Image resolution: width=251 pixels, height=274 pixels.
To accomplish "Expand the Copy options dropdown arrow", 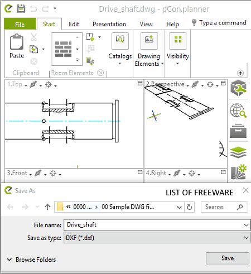I will 43,49.
